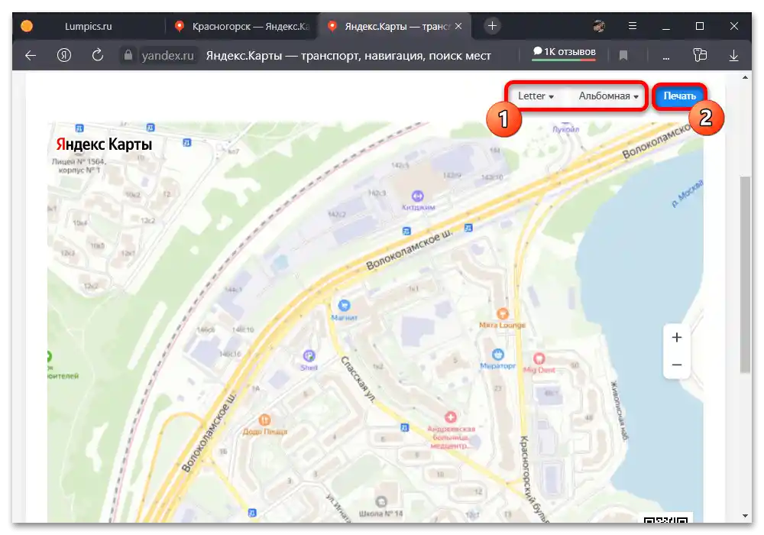The width and height of the screenshot is (764, 535).
Task: Open the browser hamburger menu
Action: tap(633, 26)
